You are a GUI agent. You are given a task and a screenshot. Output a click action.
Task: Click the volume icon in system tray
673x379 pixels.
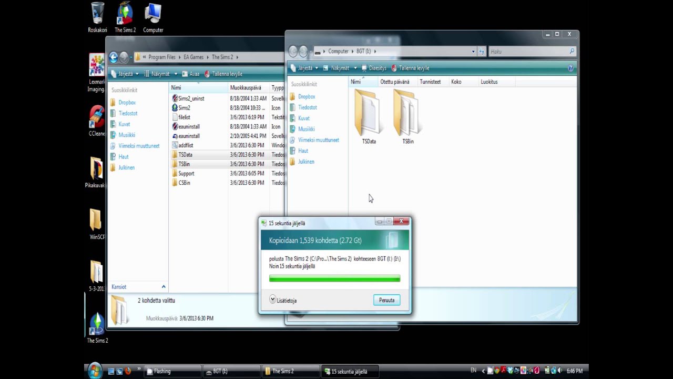pos(559,371)
